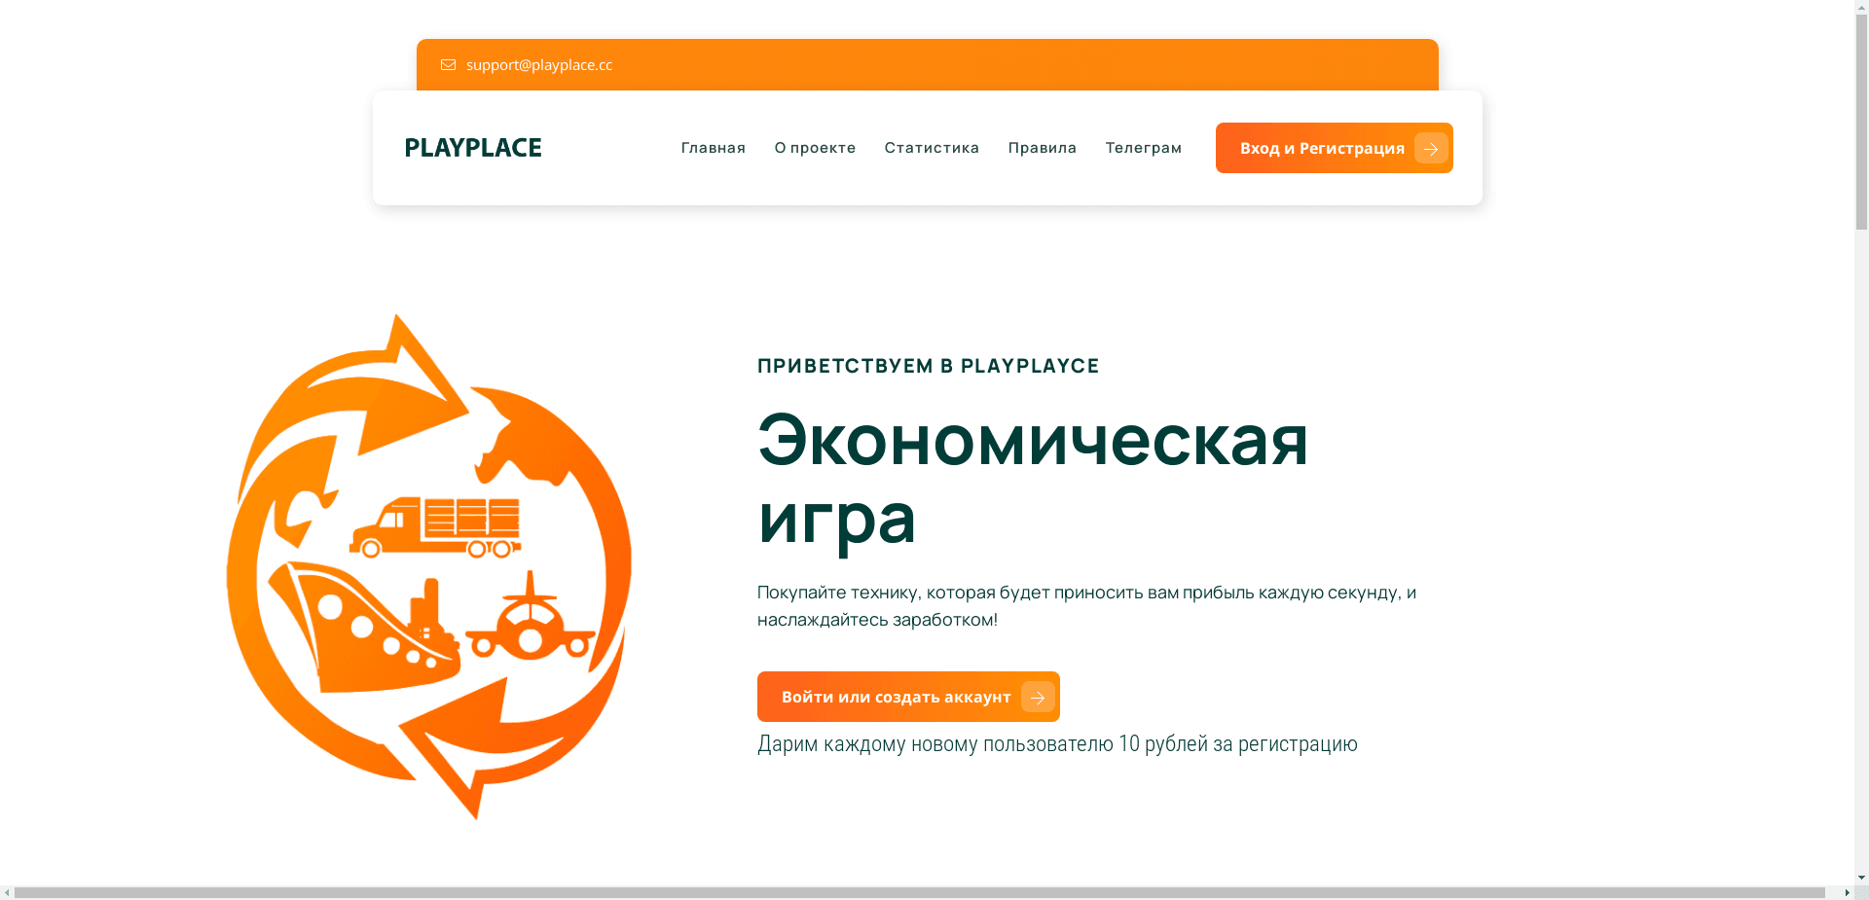This screenshot has width=1869, height=900.
Task: Click the envelope icon beside the support email
Action: (x=448, y=64)
